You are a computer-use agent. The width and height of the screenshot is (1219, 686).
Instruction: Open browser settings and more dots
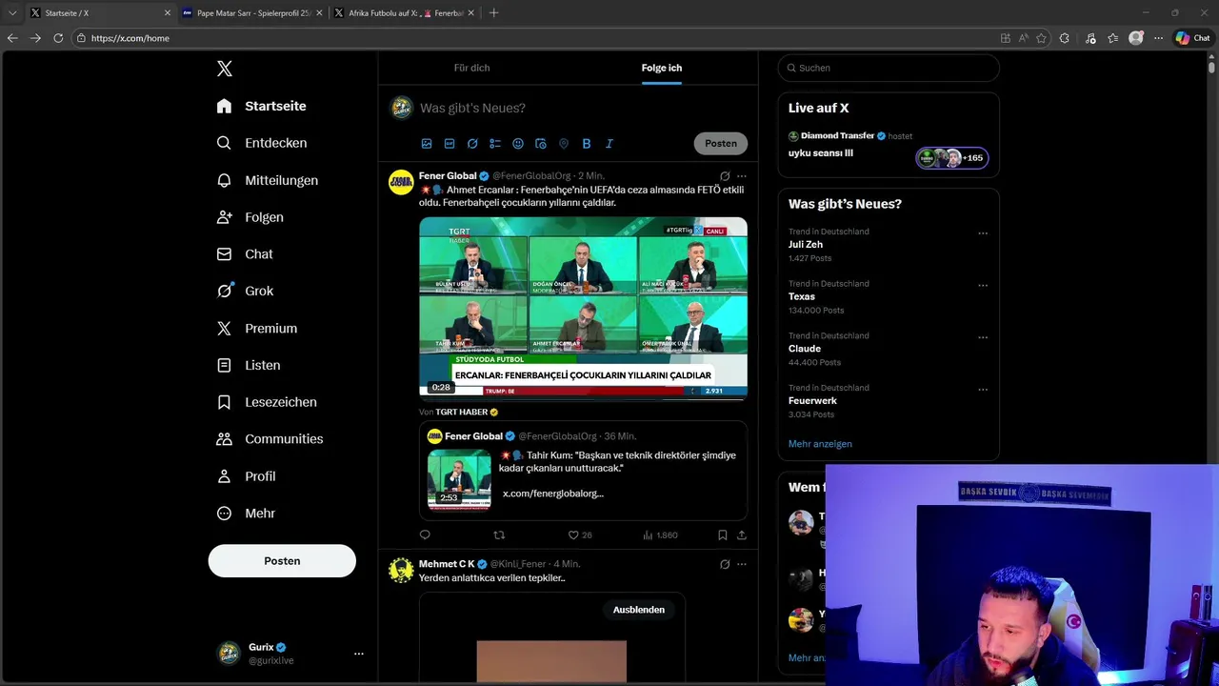pos(1158,38)
